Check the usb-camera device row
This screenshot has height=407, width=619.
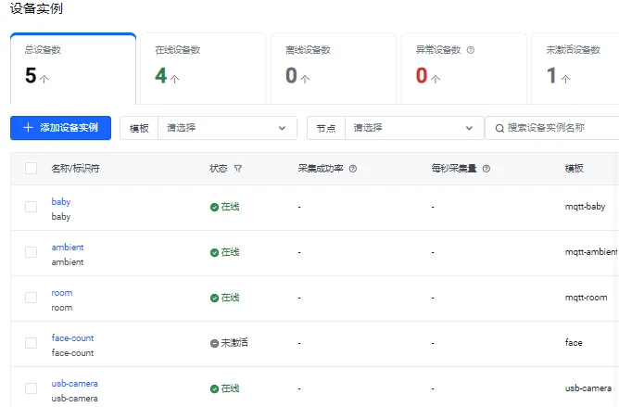(31, 388)
